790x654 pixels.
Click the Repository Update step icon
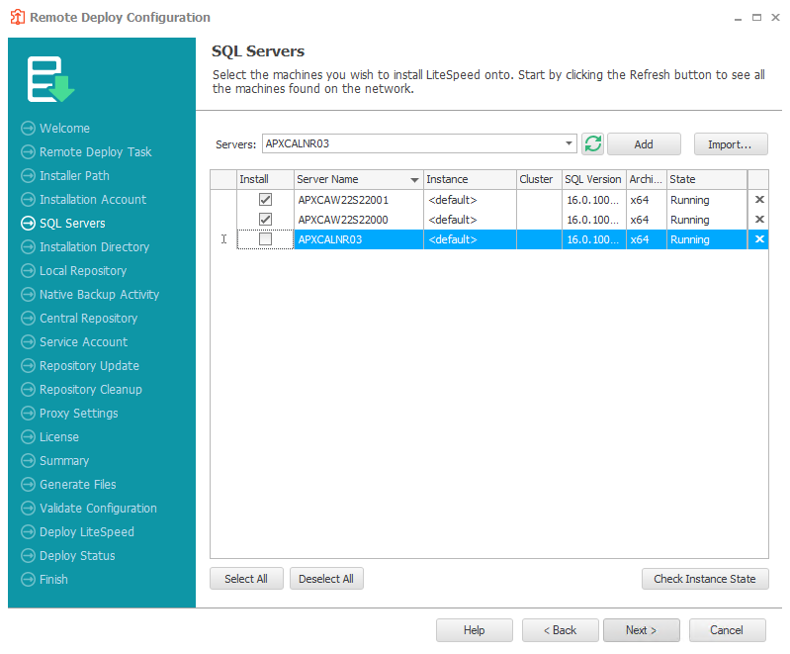29,365
